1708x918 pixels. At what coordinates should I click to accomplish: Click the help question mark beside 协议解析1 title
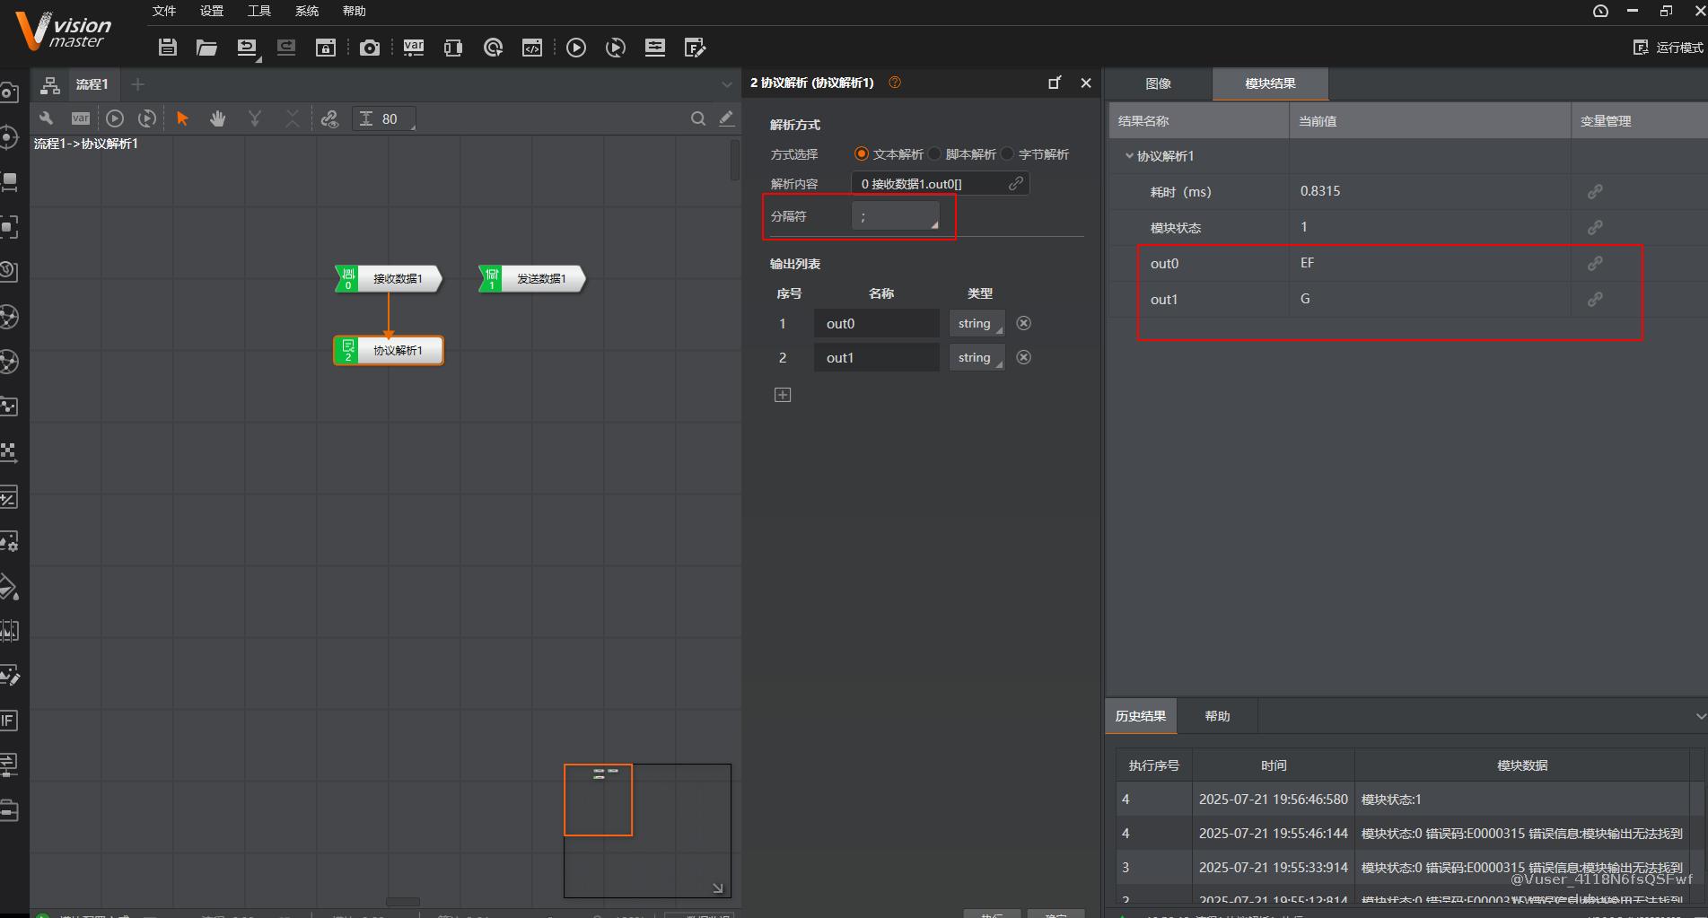pyautogui.click(x=895, y=83)
